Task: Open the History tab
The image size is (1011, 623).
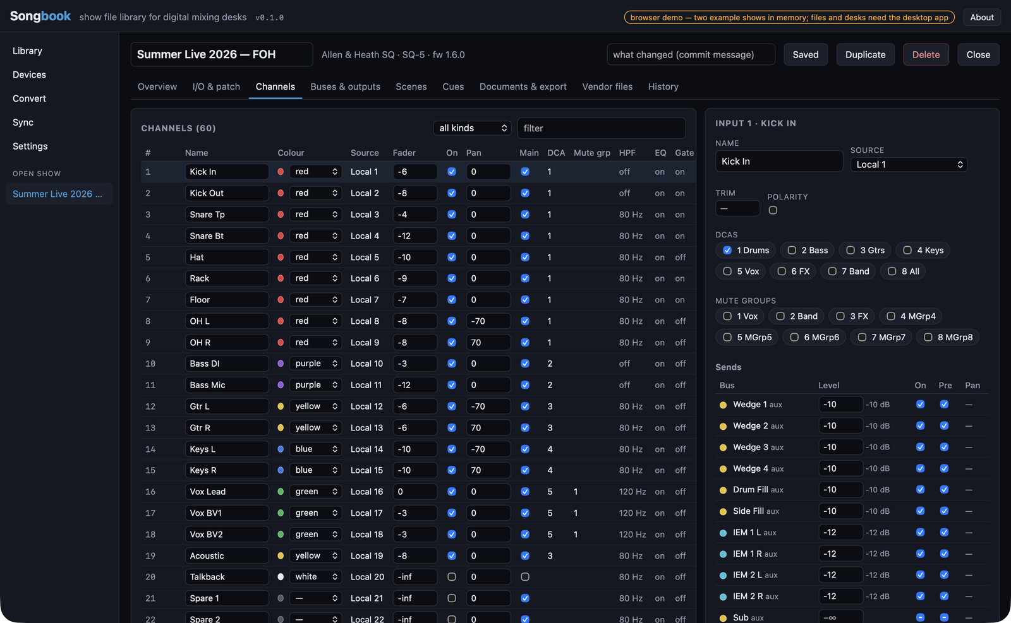Action: point(663,86)
